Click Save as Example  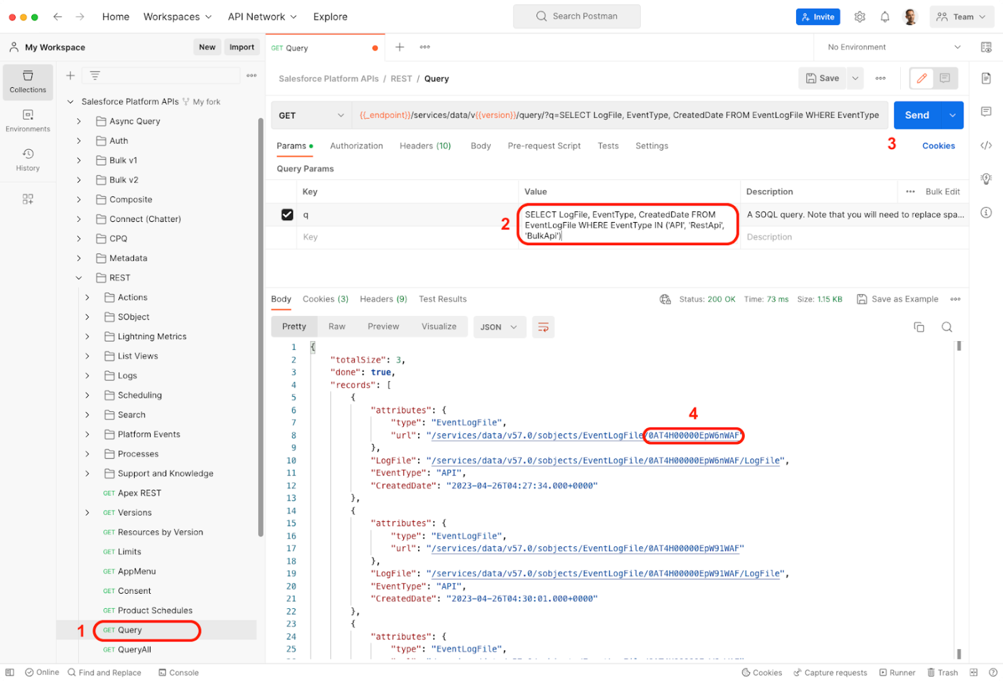pyautogui.click(x=897, y=299)
